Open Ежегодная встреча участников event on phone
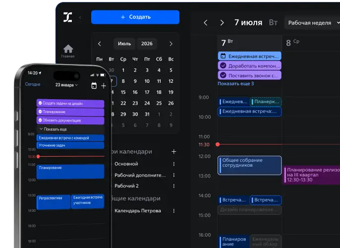340x248 pixels. click(88, 201)
